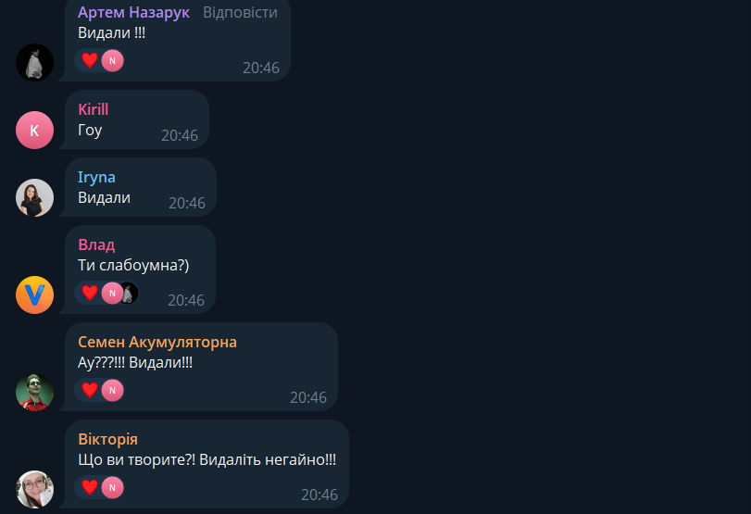Open Семен Акумуляторна's avatar
The height and width of the screenshot is (514, 751).
click(x=34, y=393)
